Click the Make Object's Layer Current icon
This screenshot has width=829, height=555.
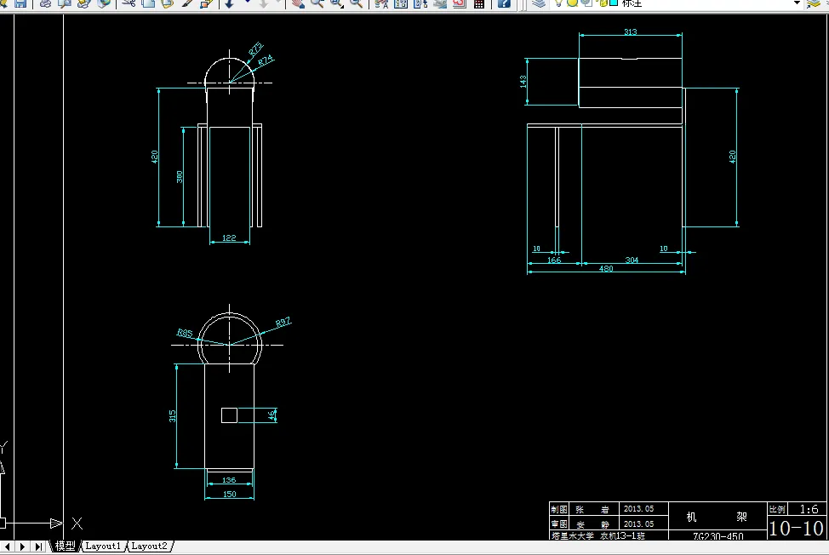click(814, 3)
